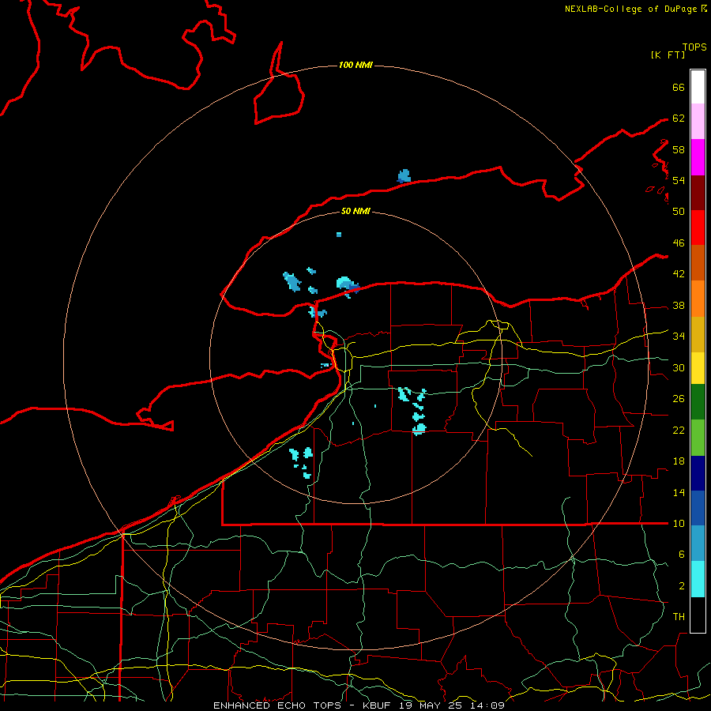Screen dimensions: 711x711
Task: Click the KBUF station ID in the caption
Action: (377, 705)
